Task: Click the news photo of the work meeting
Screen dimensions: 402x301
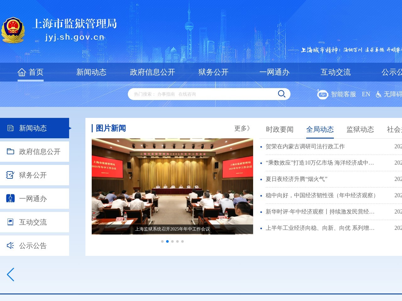Action: pos(172,182)
